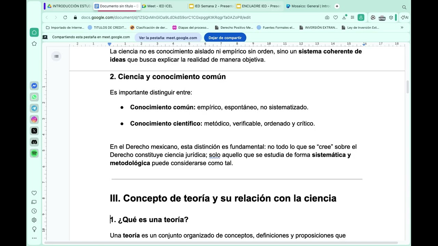Click bold text 'Conocimiento científico:'
Screen dimensions: 438x246
166,123
